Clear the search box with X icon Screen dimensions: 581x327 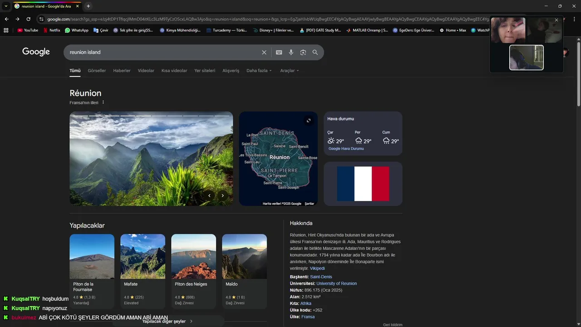tap(264, 52)
